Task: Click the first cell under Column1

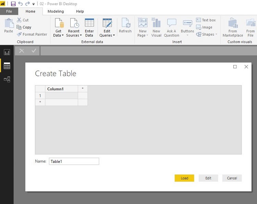Action: pyautogui.click(x=61, y=96)
